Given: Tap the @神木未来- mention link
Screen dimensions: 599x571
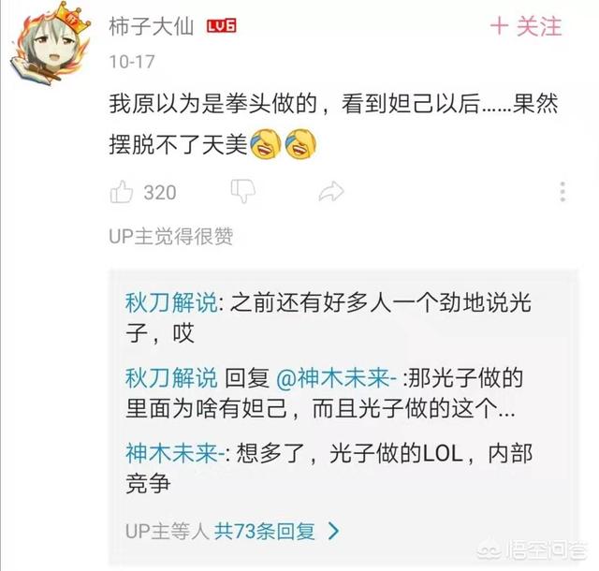Looking at the screenshot, I should pos(337,378).
